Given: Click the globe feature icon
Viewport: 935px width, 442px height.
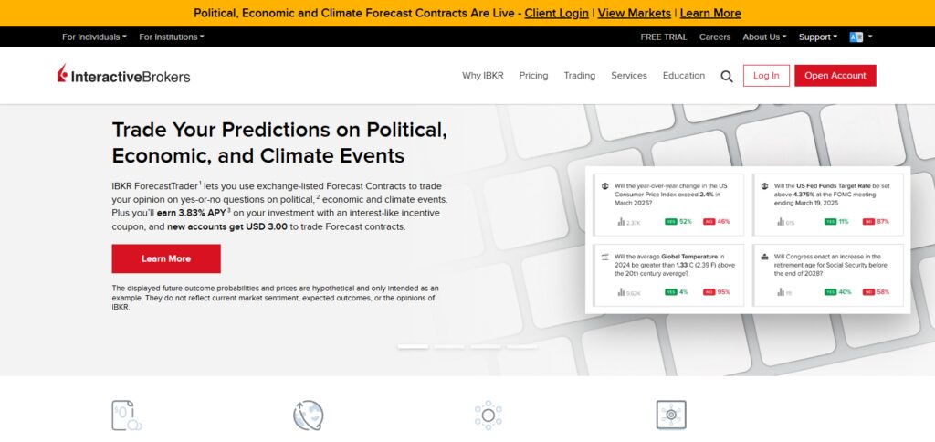Looking at the screenshot, I should 309,416.
